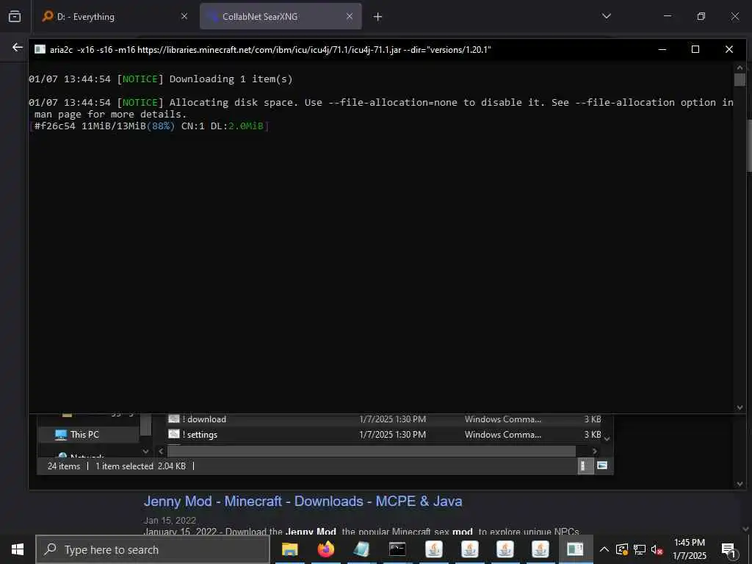The image size is (752, 564).
Task: Open the clock showing 1:45 PM
Action: point(689,549)
